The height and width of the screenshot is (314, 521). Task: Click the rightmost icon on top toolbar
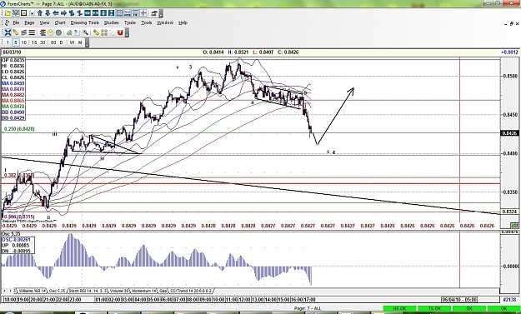tap(154, 13)
